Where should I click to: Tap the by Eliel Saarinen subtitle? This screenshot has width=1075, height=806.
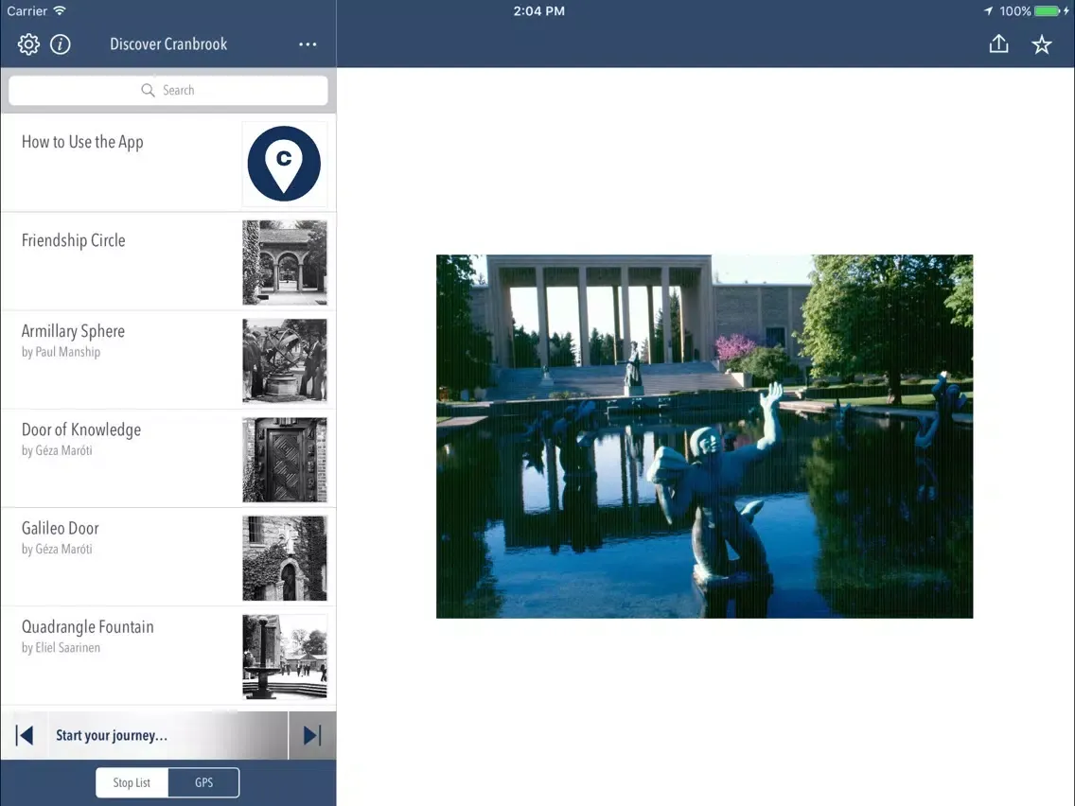(61, 648)
